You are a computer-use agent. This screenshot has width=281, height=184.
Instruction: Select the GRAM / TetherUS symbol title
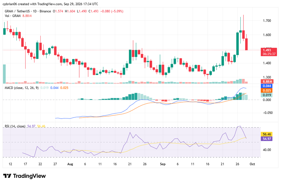tap(17, 11)
